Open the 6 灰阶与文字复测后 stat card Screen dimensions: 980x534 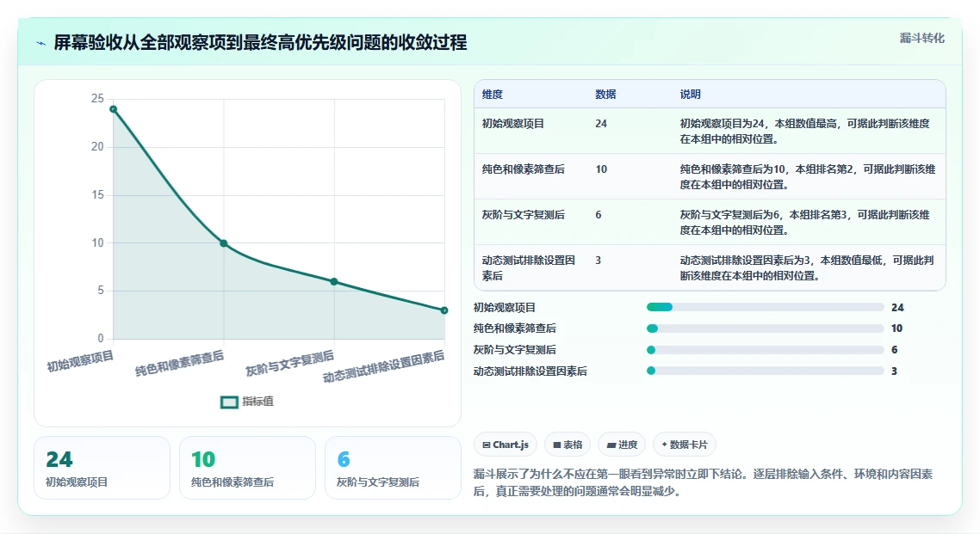pyautogui.click(x=394, y=468)
